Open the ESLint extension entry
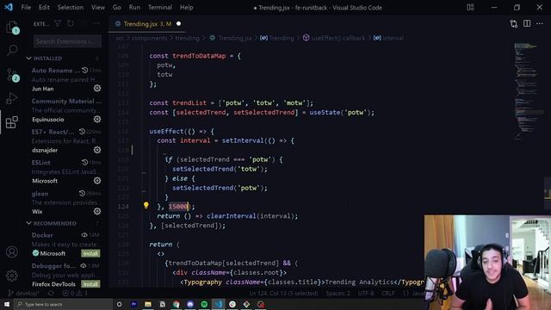This screenshot has height=310, width=551. coord(66,171)
